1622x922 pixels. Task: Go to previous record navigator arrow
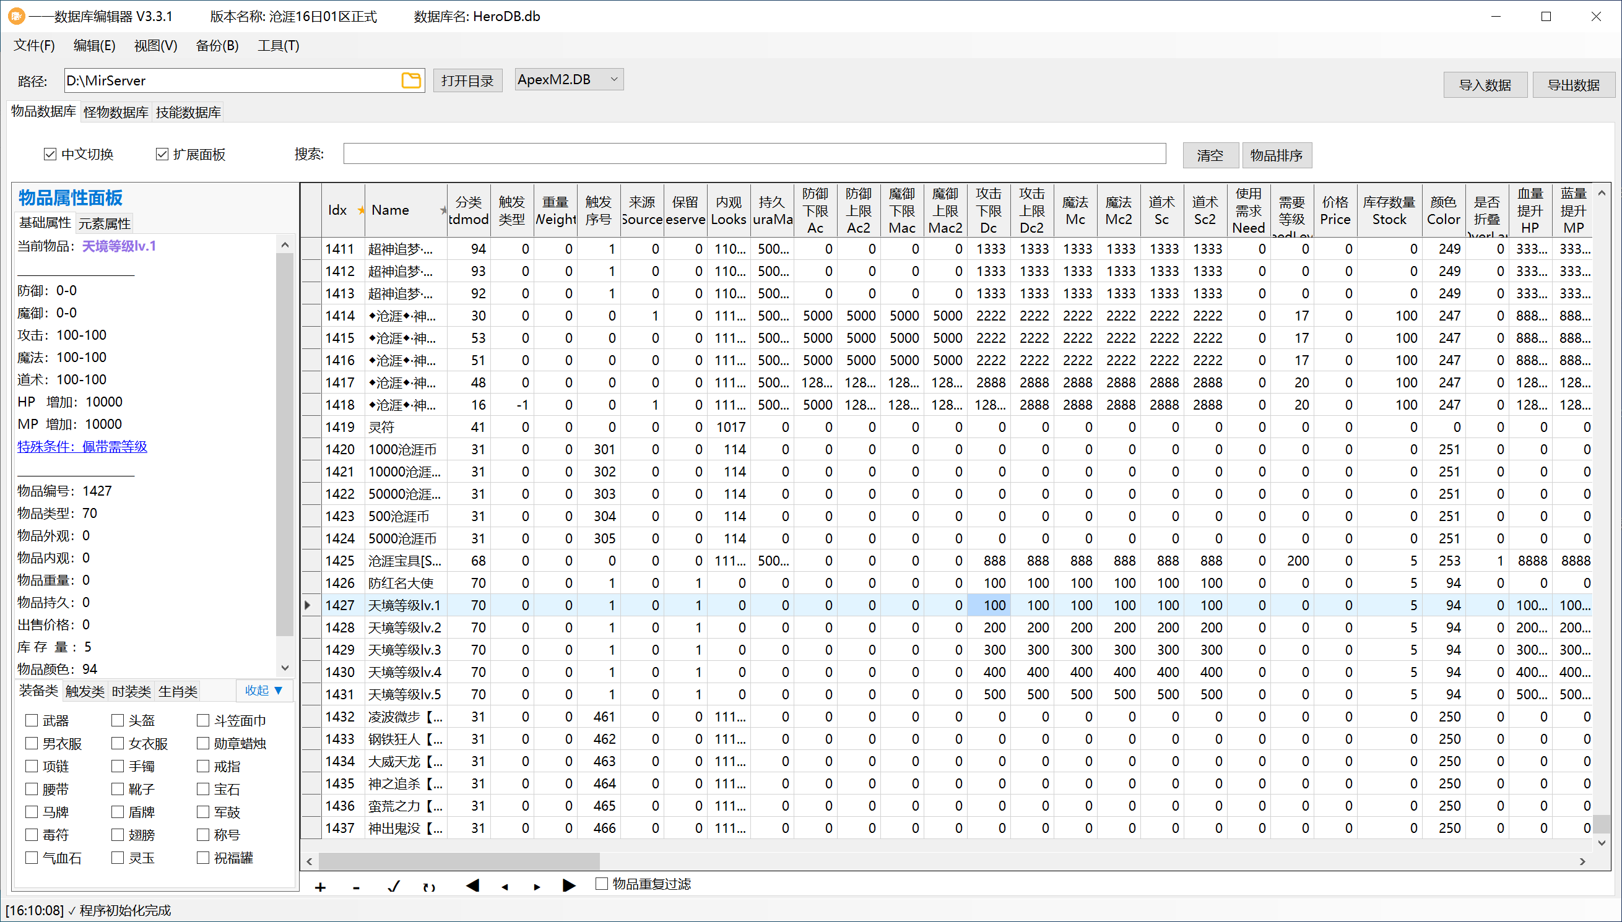tap(505, 887)
